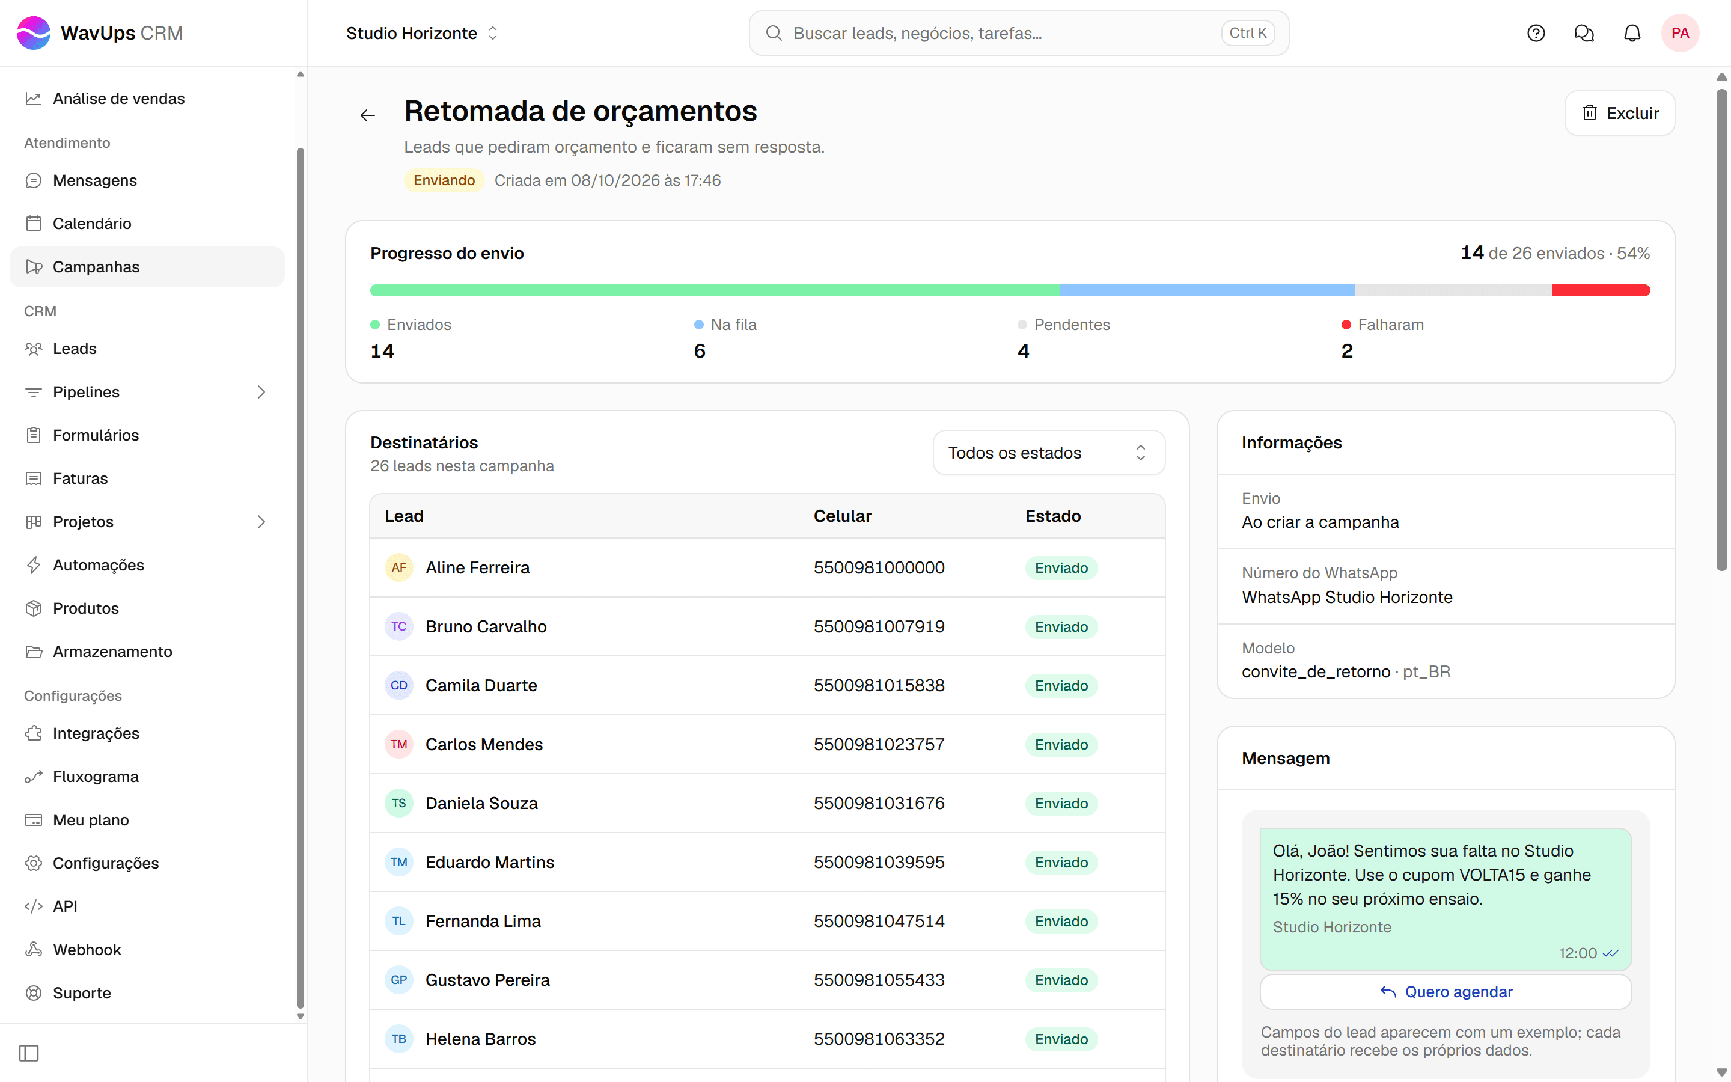This screenshot has height=1082, width=1731.
Task: Open Calendário in the sidebar
Action: [147, 223]
